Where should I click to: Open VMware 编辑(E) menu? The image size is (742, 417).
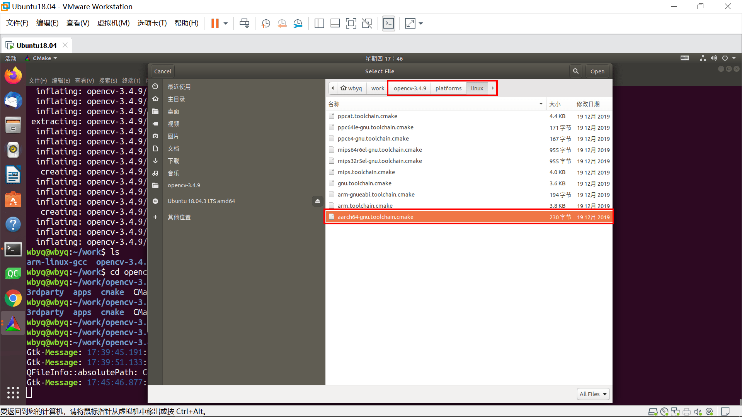[47, 23]
